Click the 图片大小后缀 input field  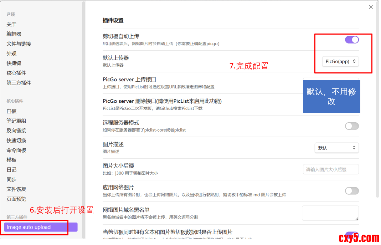[x=330, y=169]
